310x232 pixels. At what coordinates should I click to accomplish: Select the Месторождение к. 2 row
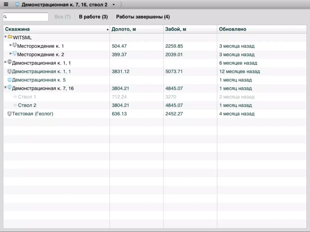[155, 54]
